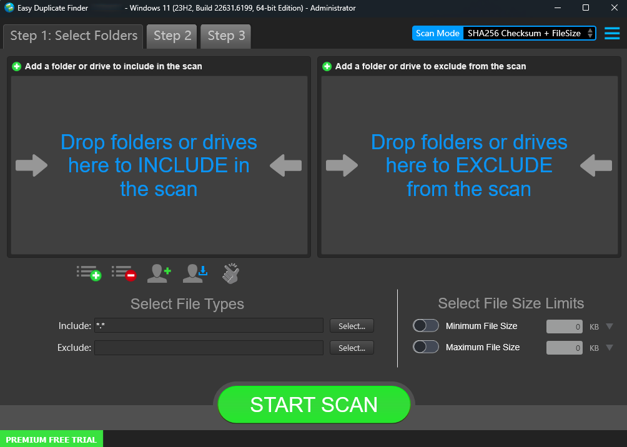Screen dimensions: 627x447
Task: Switch to the Step 2 tab
Action: pos(172,36)
